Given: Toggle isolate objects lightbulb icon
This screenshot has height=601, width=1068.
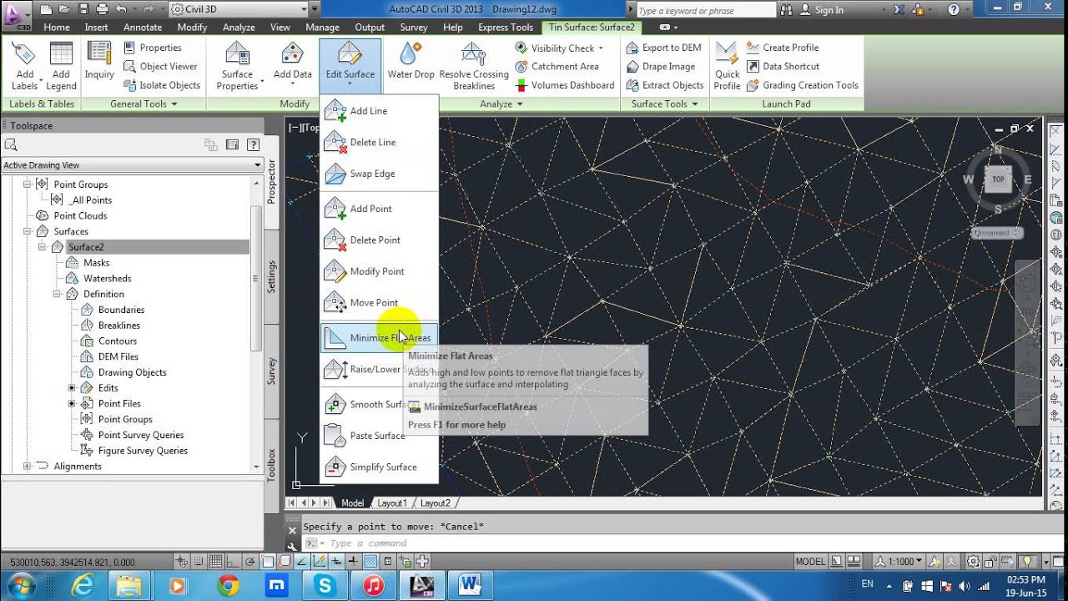Looking at the screenshot, I should click(x=1028, y=562).
